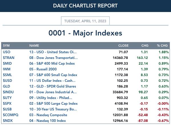Click the $USB symbol link
171x125 pixels.
point(7,109)
